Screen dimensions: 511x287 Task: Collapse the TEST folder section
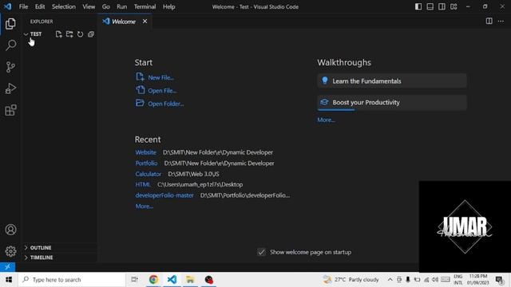point(36,34)
